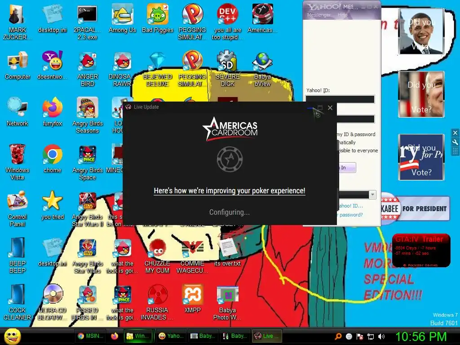The image size is (460, 345).
Task: Click the volume speaker tray icon
Action: (x=381, y=336)
